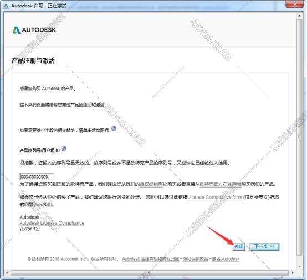This screenshot has width=307, height=280.
Task: Click the horizontal scrollbar thumb
Action: (x=150, y=273)
